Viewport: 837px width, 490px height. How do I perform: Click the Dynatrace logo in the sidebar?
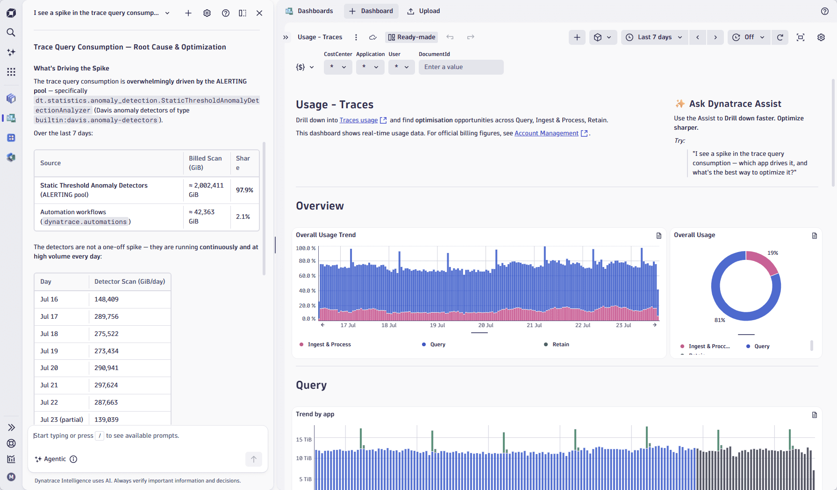coord(11,13)
